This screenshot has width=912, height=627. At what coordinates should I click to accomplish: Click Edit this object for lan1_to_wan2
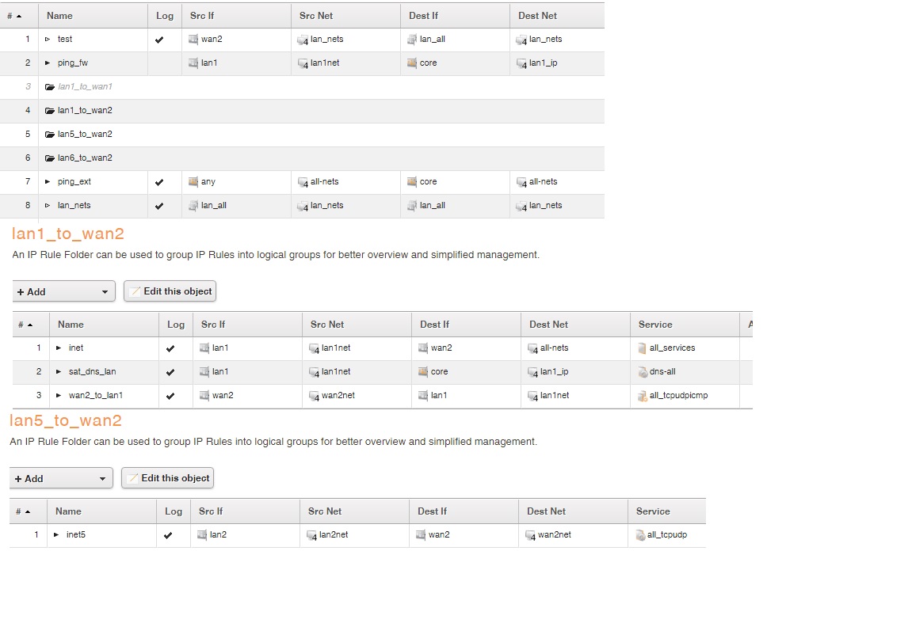170,291
